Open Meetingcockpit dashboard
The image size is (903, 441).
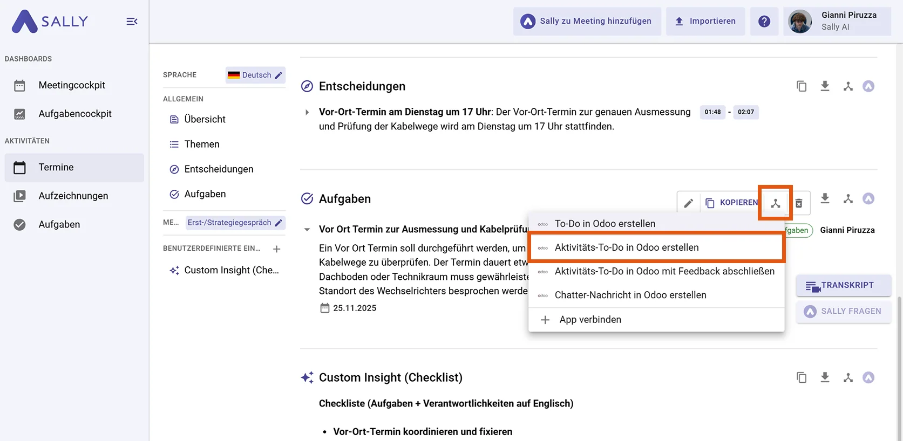click(x=72, y=85)
